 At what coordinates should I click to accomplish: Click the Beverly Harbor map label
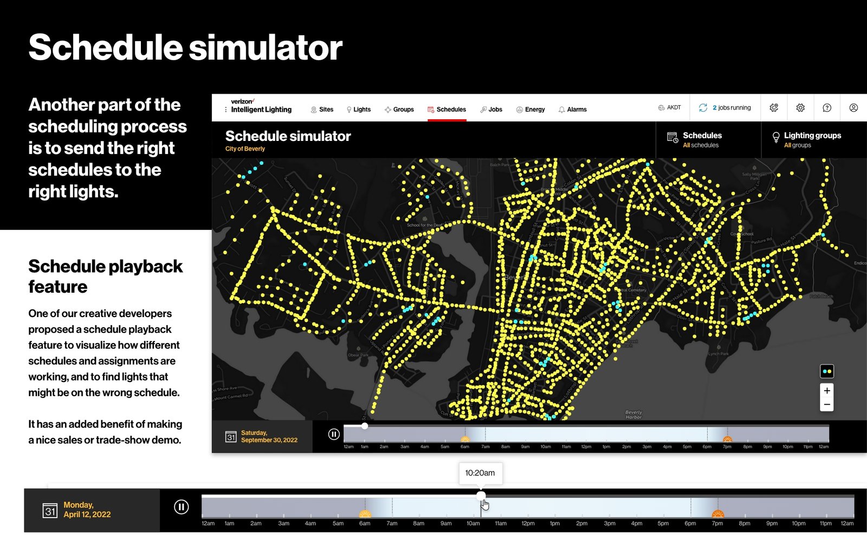point(633,415)
